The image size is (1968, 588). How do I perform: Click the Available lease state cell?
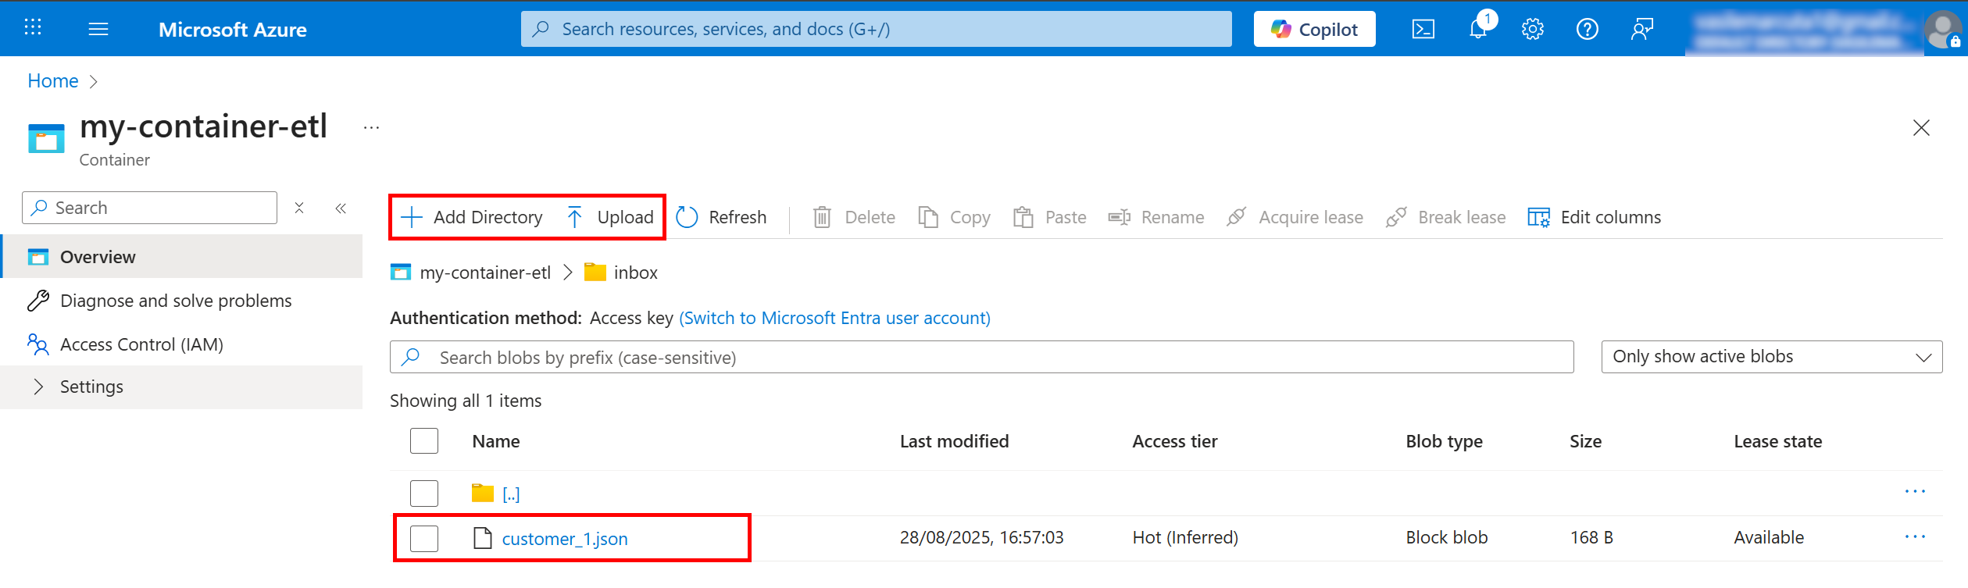(x=1769, y=537)
